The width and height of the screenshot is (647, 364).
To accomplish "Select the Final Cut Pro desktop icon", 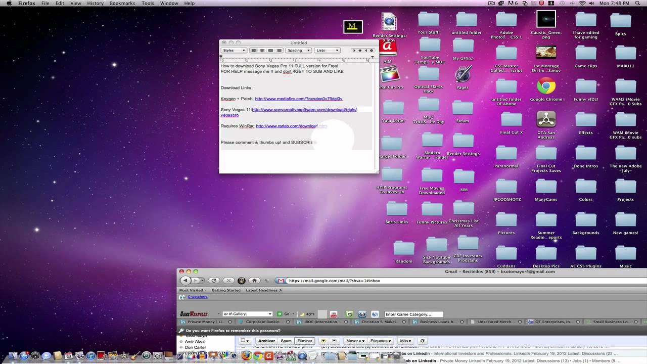I will point(389,75).
